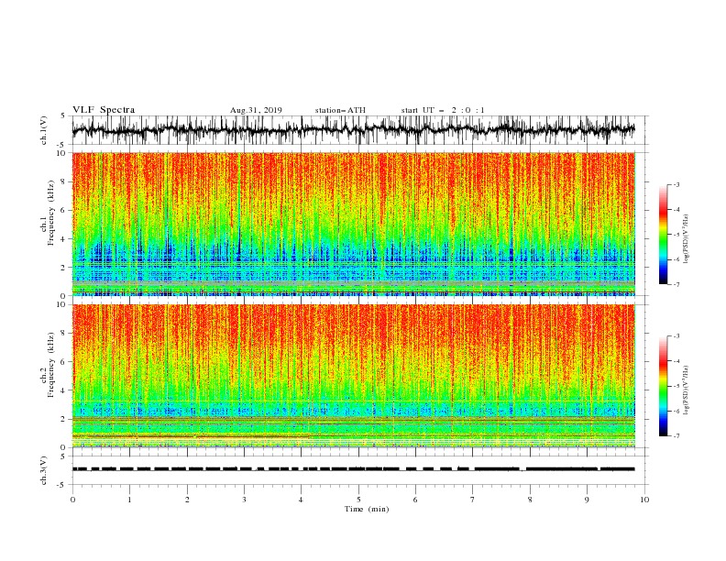Click ch.2 spectrogram frequency tick '4'
This screenshot has width=726, height=561.
(x=64, y=390)
